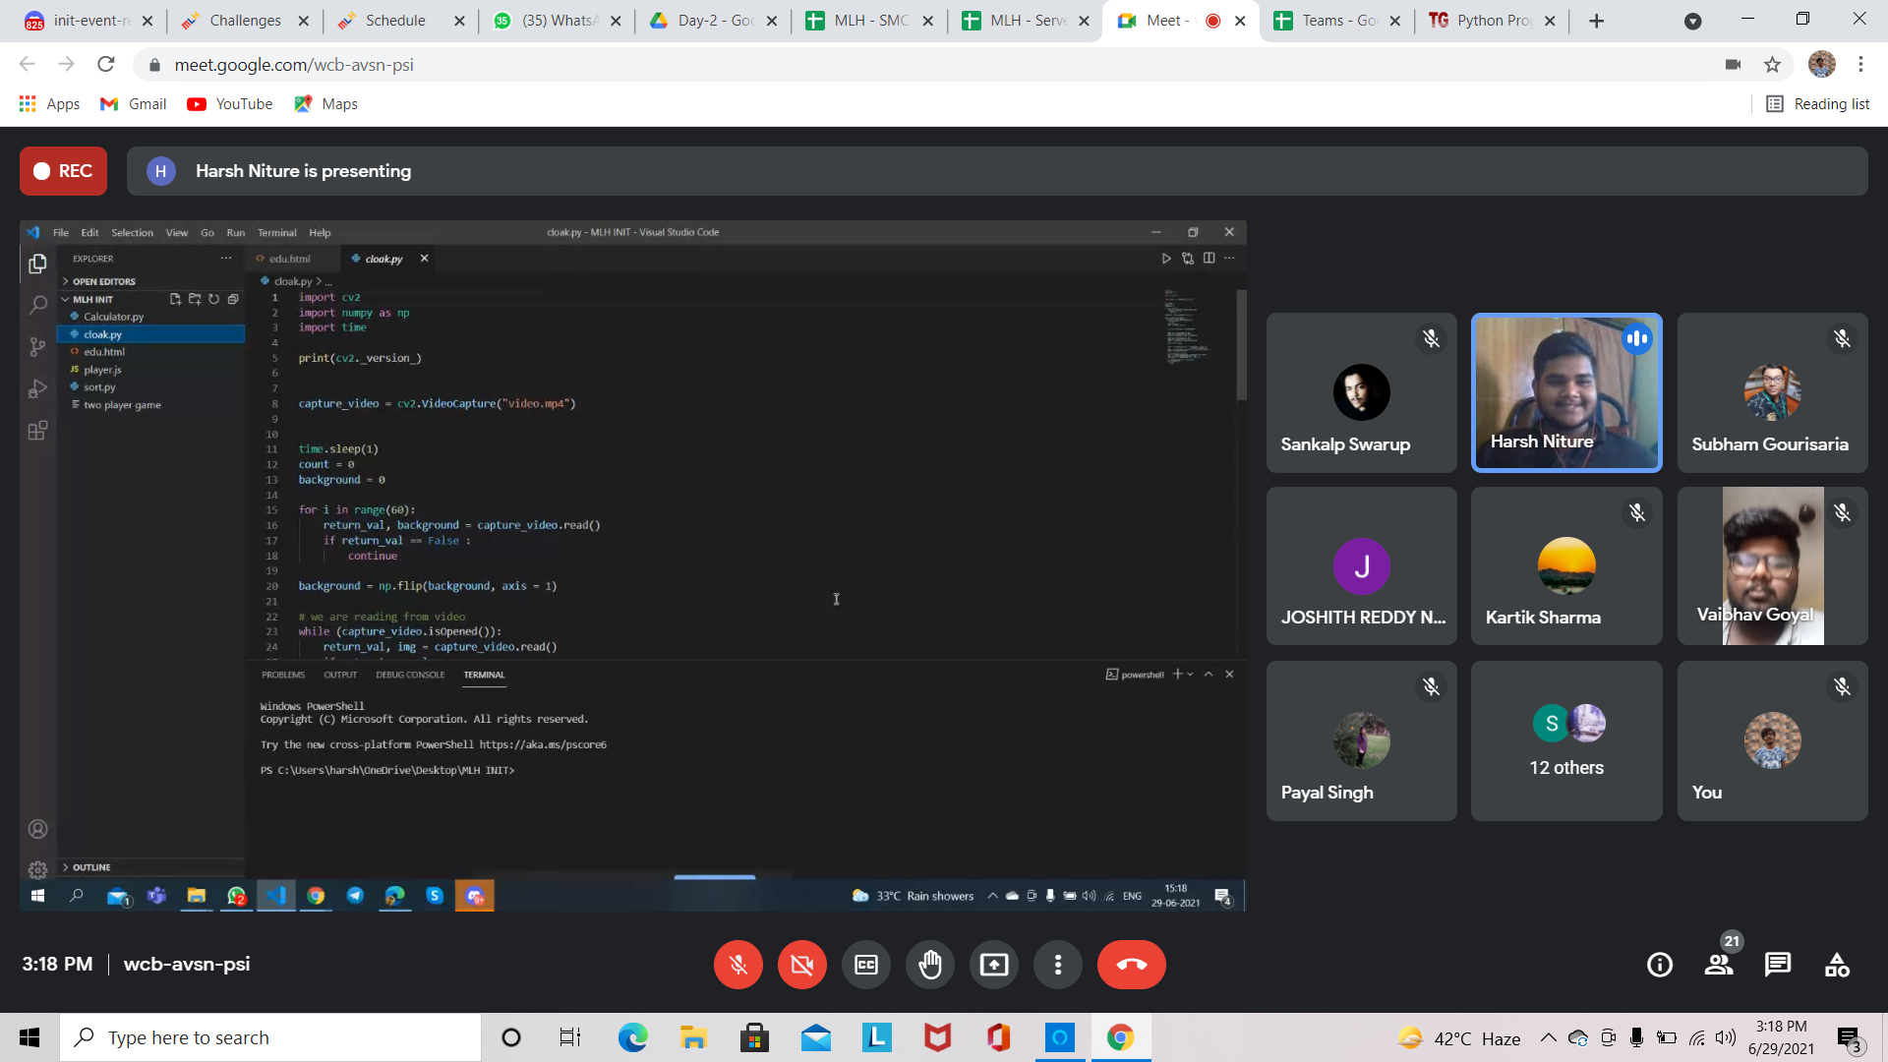Show the list of 21 participants
The height and width of the screenshot is (1062, 1888).
point(1719,965)
